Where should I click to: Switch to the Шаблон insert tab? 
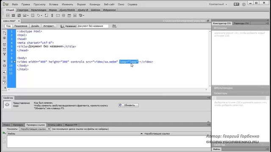tap(95, 10)
